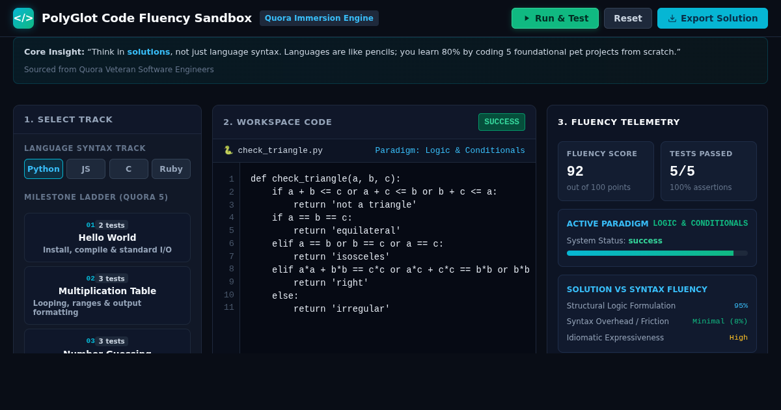Reset the sandbox with the Reset button
781x410 pixels.
click(x=628, y=18)
